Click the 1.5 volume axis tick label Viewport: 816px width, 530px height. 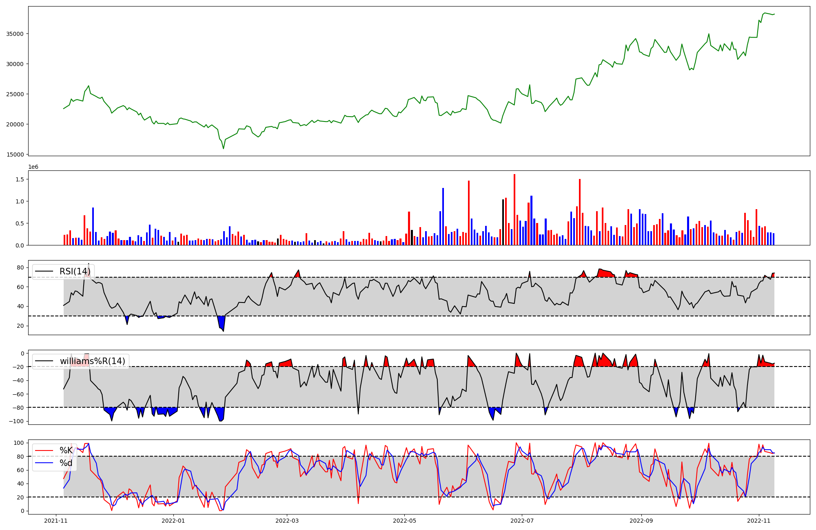pos(20,179)
